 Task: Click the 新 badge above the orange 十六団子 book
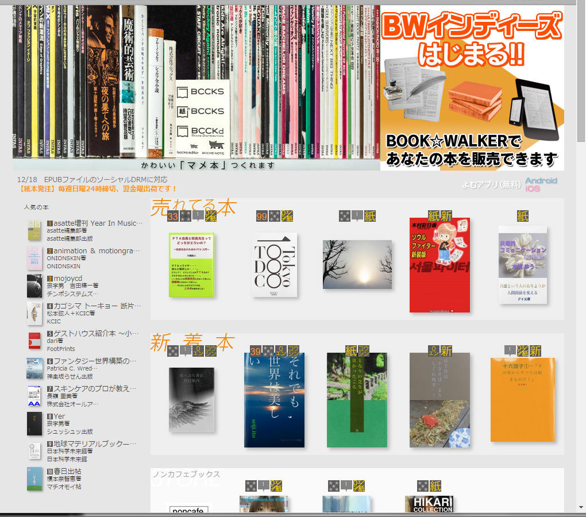click(535, 351)
